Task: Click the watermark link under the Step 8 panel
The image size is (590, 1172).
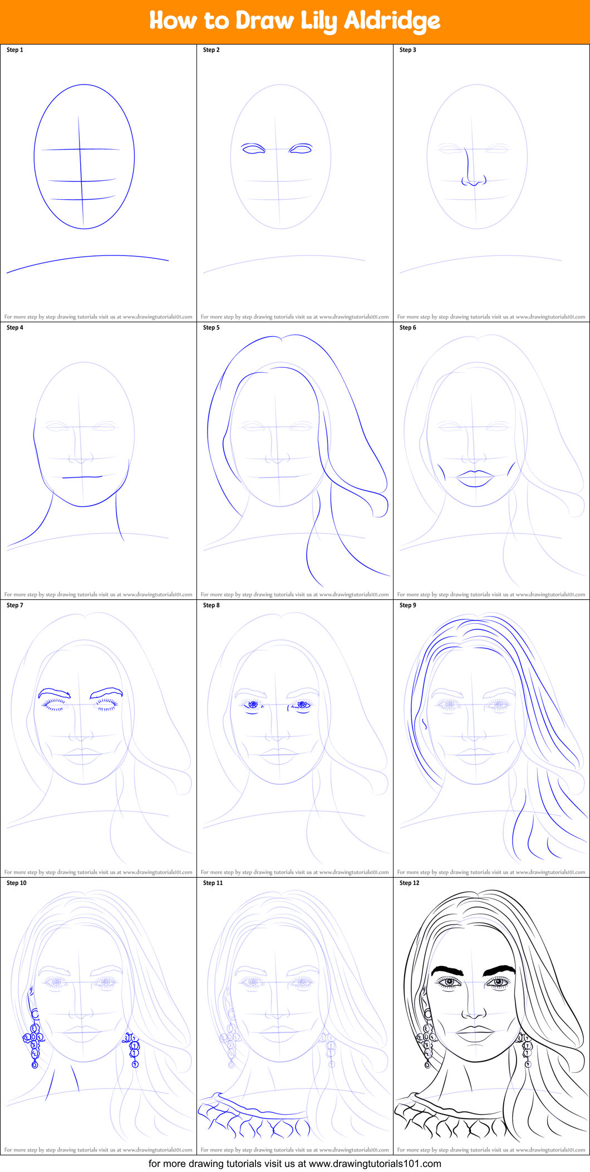Action: [294, 873]
